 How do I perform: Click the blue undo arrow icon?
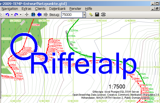pyautogui.click(x=7, y=15)
